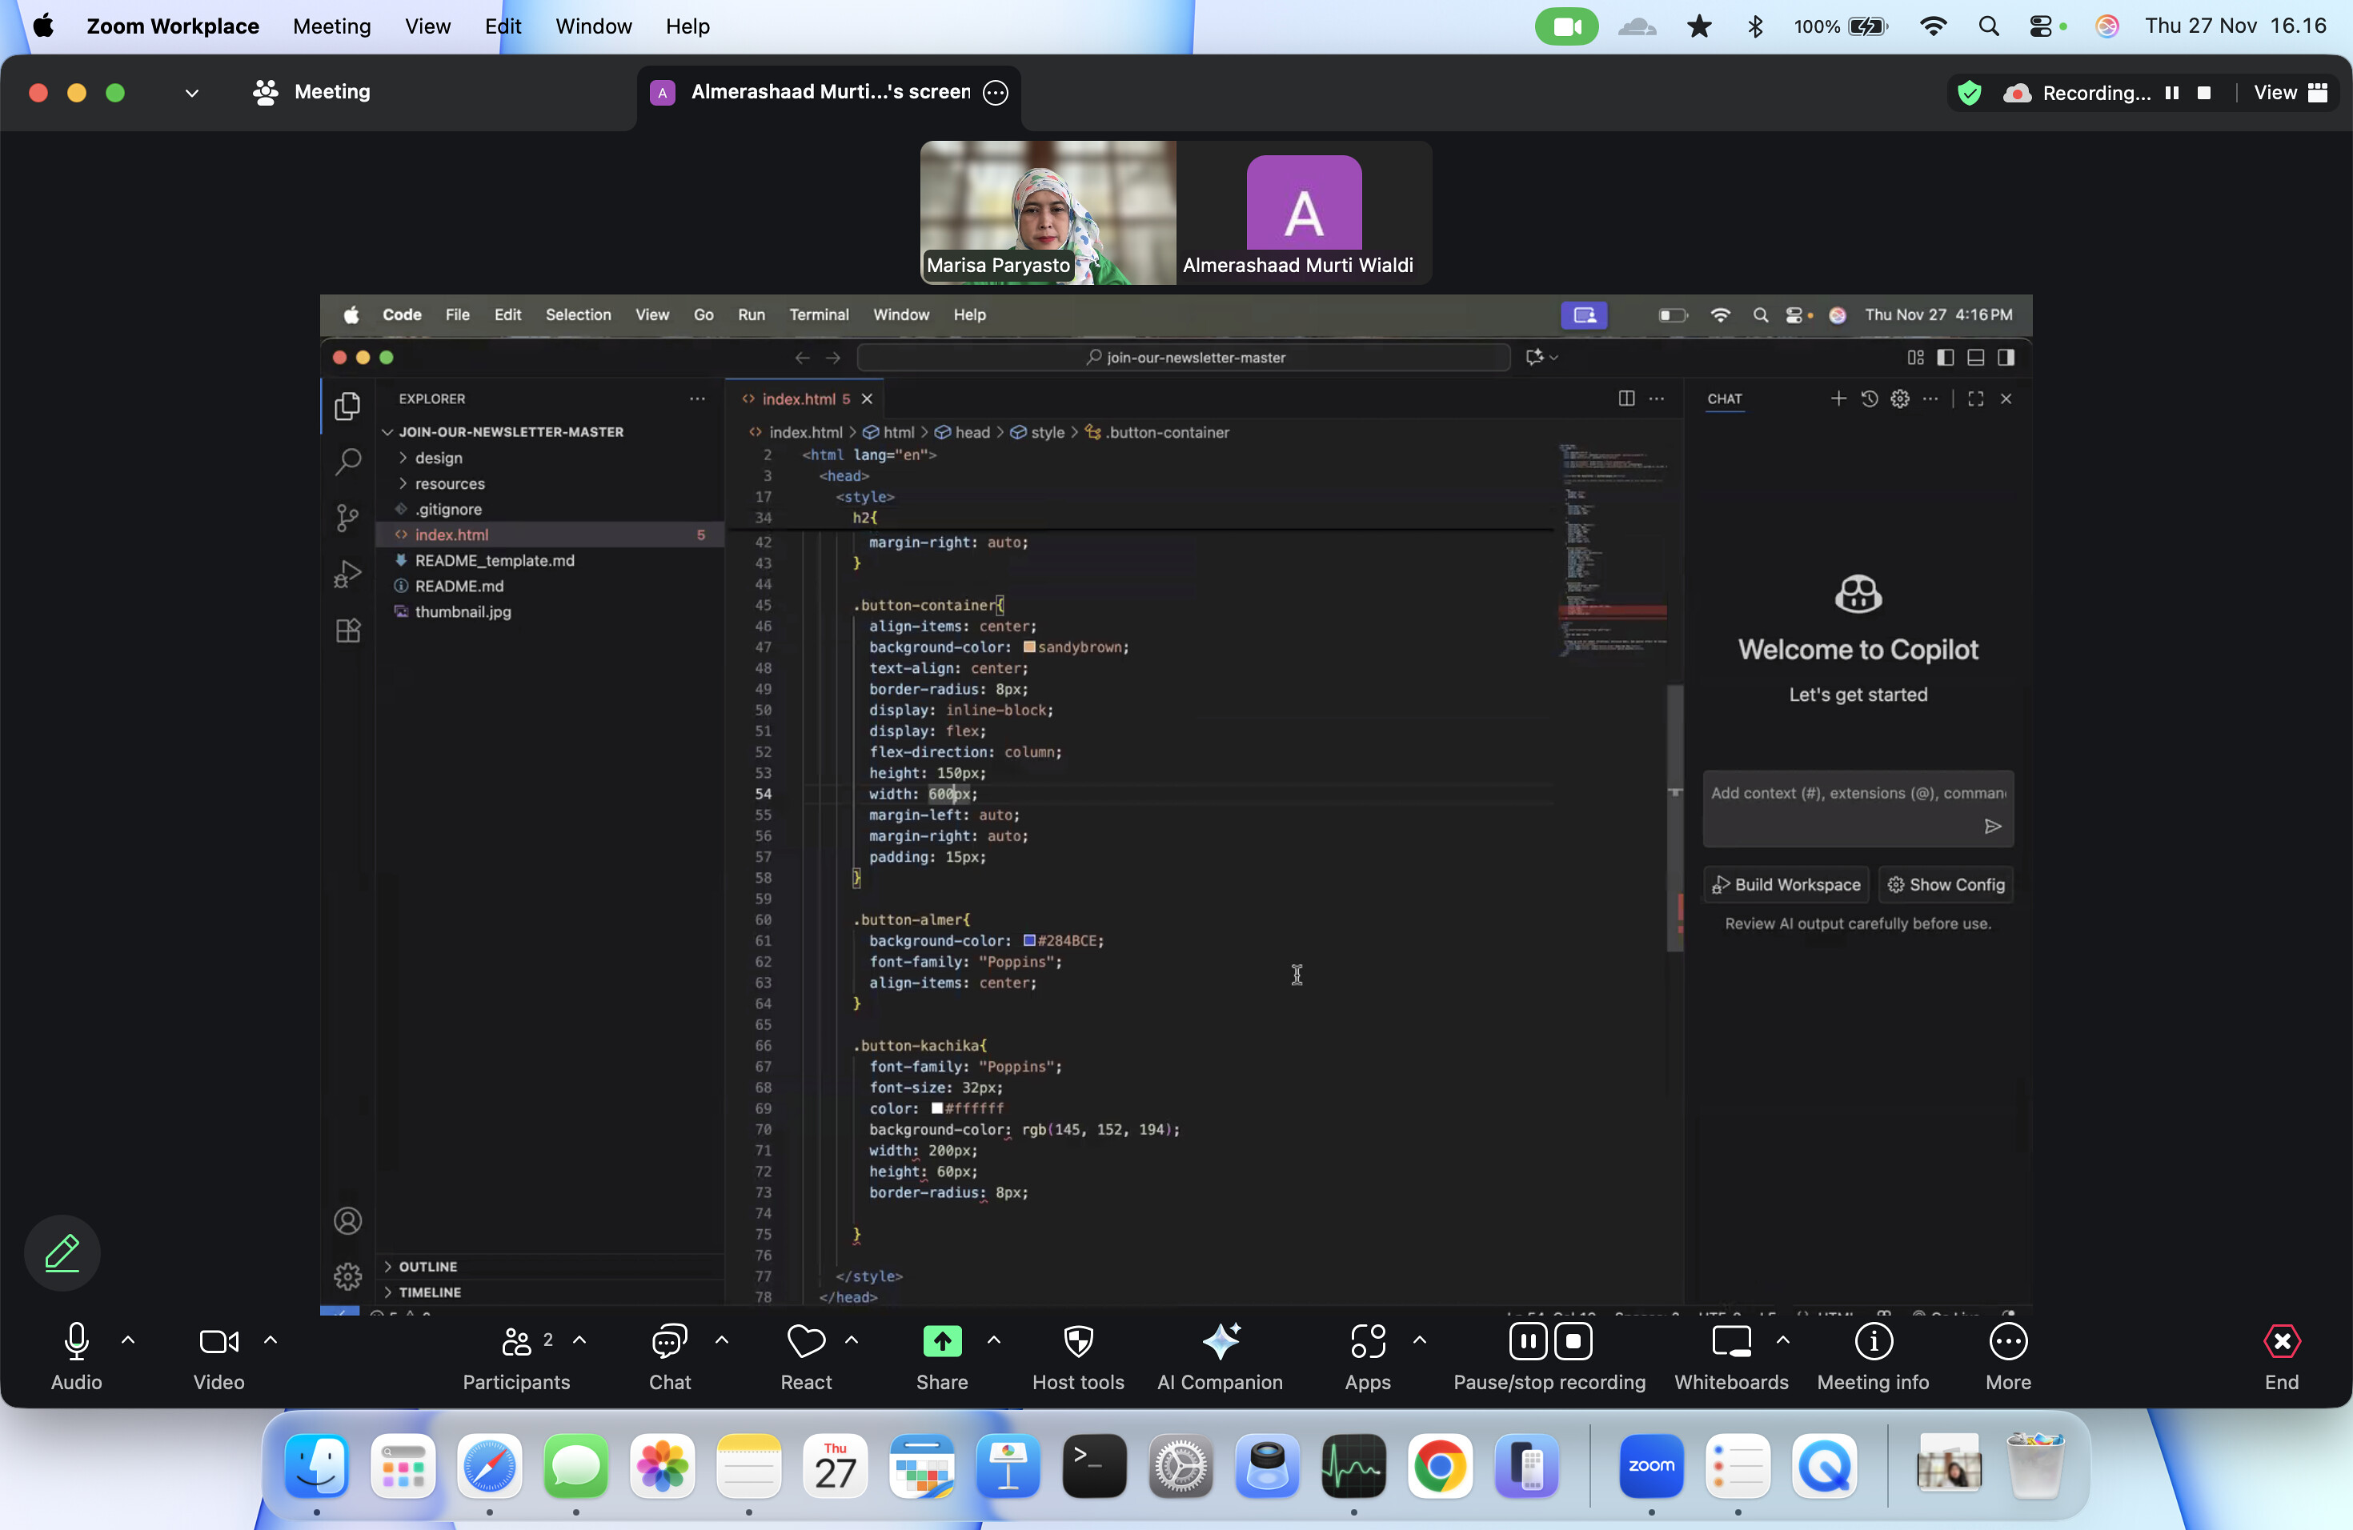Open AI Companion in Zoom toolbar
Viewport: 2353px width, 1530px height.
point(1220,1342)
